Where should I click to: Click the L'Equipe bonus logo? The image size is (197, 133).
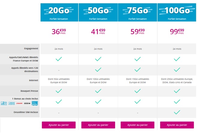19,104
